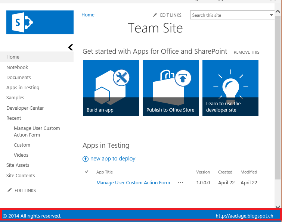Click vertical scrollbar thumb
Image resolution: width=282 pixels, height=222 pixels.
(x=278, y=97)
